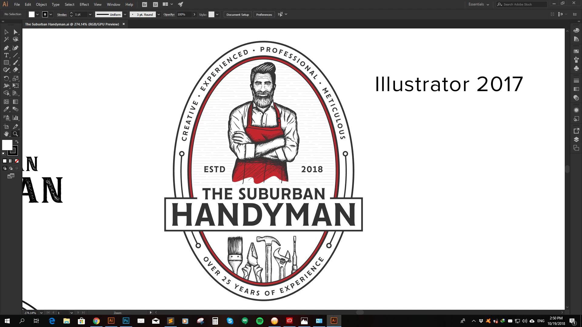The width and height of the screenshot is (582, 327).
Task: Select the Rotate tool
Action: [x=6, y=78]
